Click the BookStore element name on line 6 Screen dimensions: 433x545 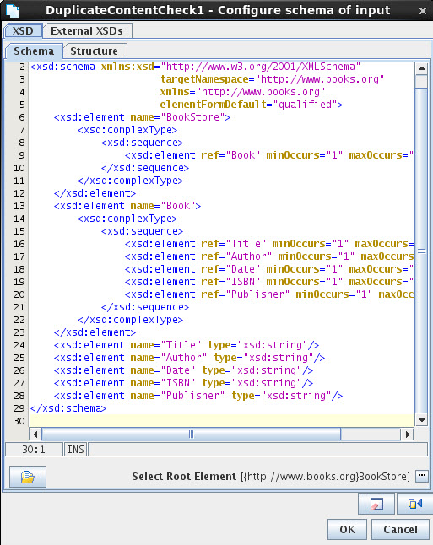[x=192, y=117]
